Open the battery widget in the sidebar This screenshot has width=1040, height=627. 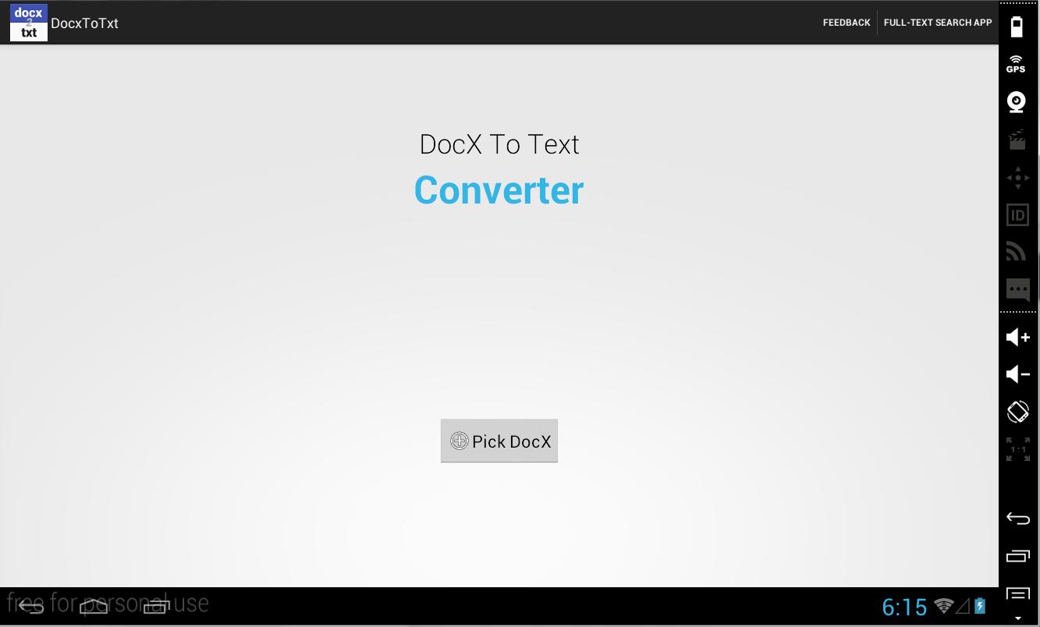(1017, 26)
